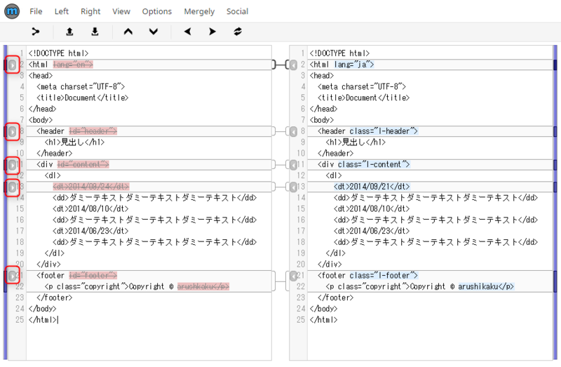Open the Right menu
The height and width of the screenshot is (367, 561).
tap(90, 11)
